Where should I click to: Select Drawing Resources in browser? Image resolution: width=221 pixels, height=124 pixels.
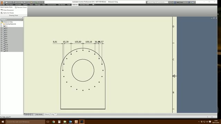pos(10,24)
